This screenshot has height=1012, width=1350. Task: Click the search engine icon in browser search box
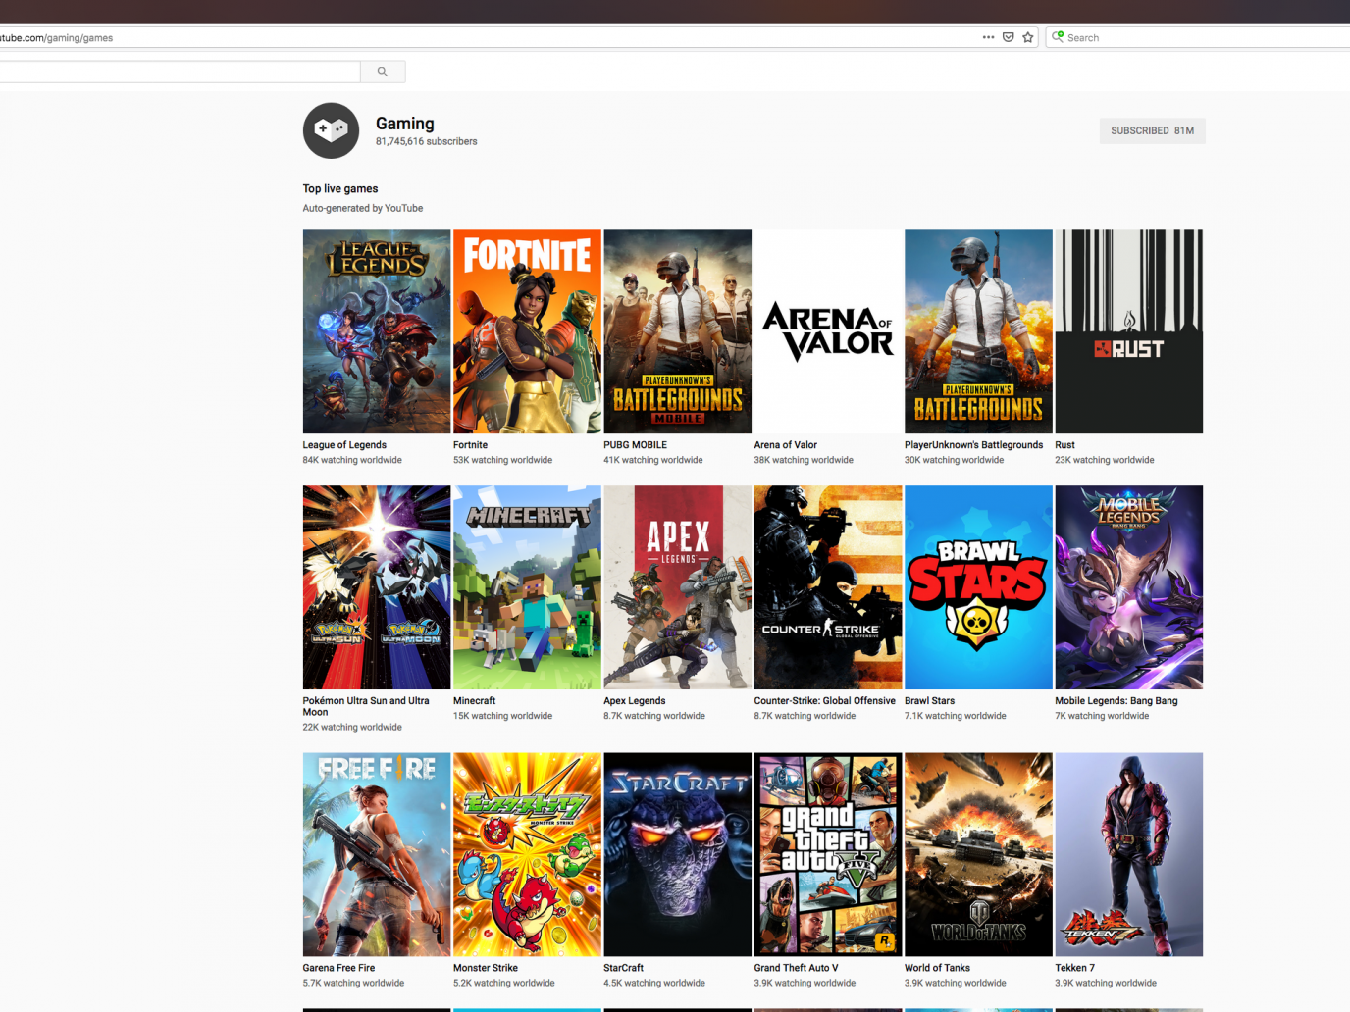(x=1058, y=37)
